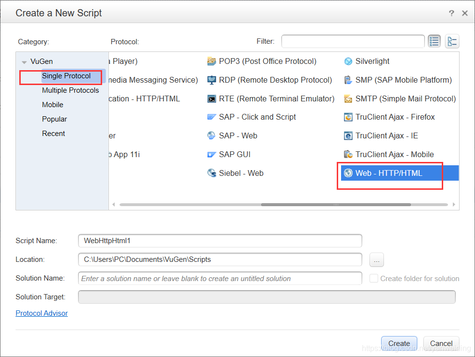Image resolution: width=475 pixels, height=357 pixels.
Task: Focus the Location path field
Action: (220, 259)
